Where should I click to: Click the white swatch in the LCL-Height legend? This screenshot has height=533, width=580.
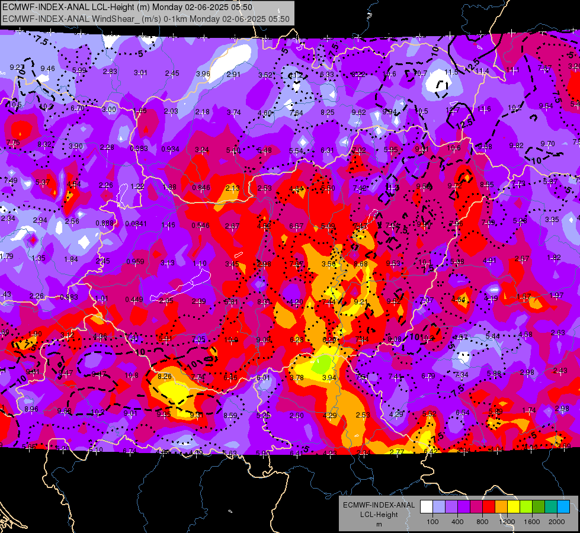[x=427, y=507]
